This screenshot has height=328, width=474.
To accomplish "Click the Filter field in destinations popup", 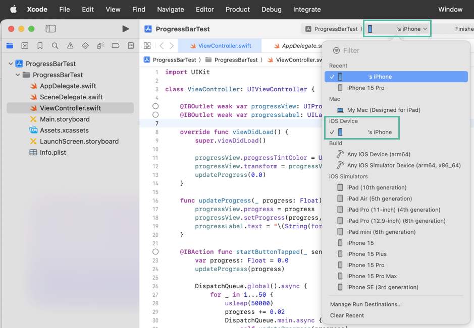I will tap(396, 51).
